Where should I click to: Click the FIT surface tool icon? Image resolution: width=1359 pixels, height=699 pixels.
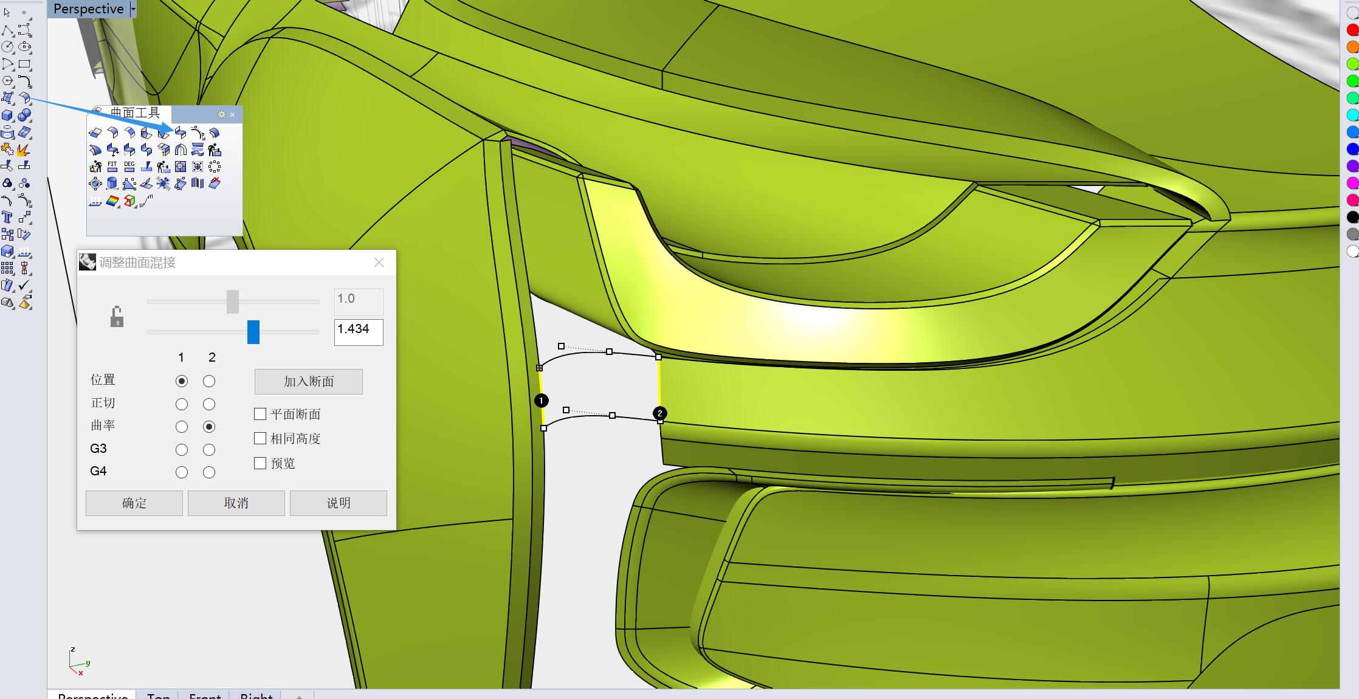point(112,166)
